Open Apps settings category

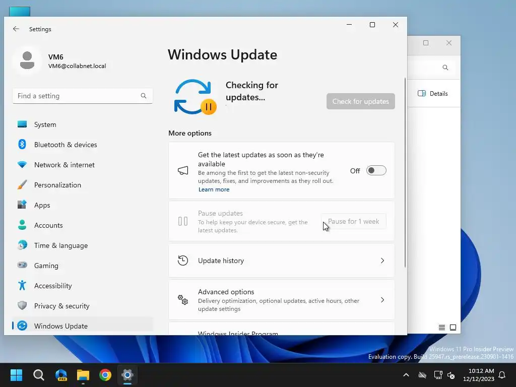(x=82, y=205)
